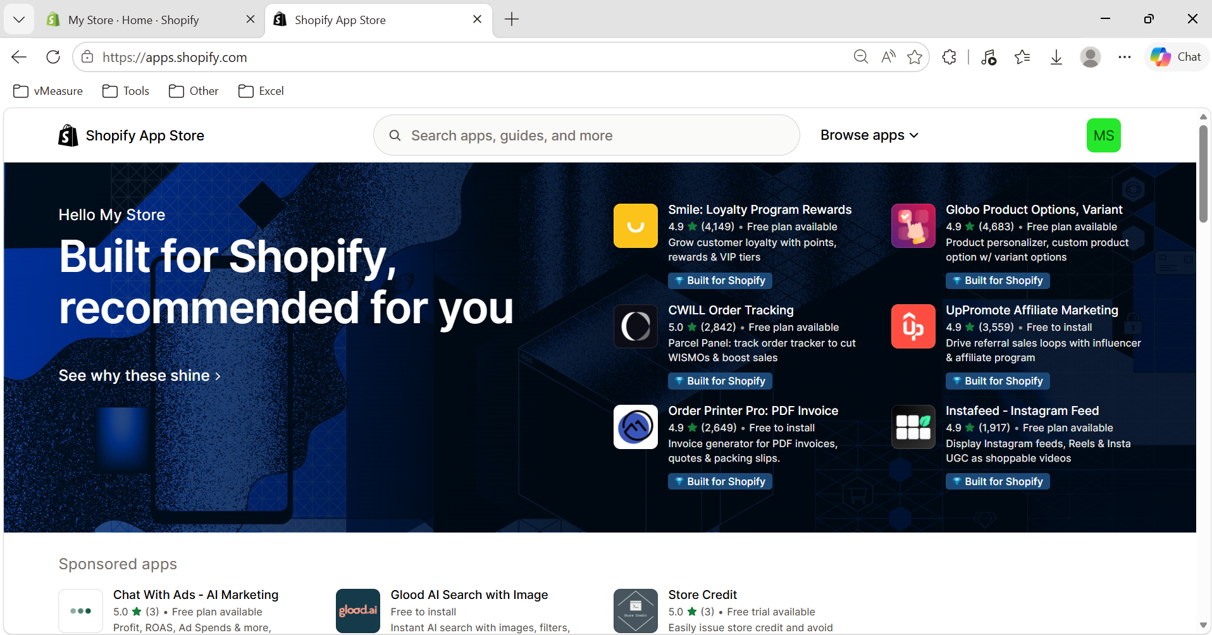The width and height of the screenshot is (1212, 635).
Task: Click the scrollbar down arrow
Action: [x=1203, y=626]
